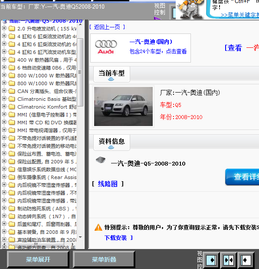Expand the 6 档自动变速箱 0B6 node
Viewport: 259px width, 269px height.
[x=4, y=67]
